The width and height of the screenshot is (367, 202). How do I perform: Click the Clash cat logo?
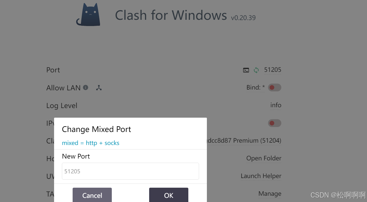[88, 15]
